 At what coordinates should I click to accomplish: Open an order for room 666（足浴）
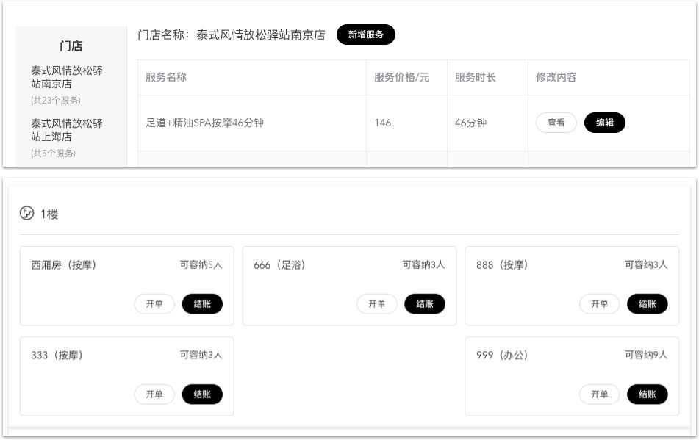point(376,303)
